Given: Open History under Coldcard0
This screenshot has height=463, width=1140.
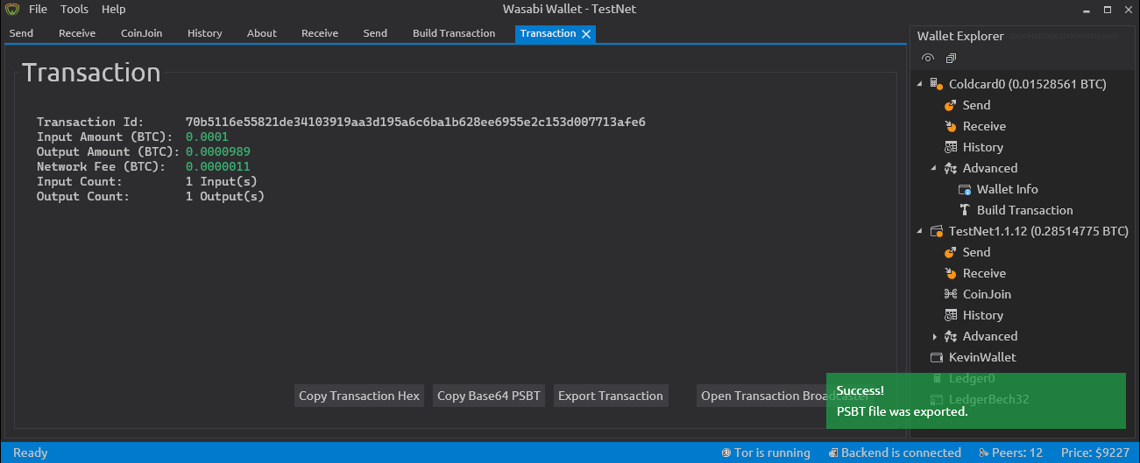Looking at the screenshot, I should point(983,147).
